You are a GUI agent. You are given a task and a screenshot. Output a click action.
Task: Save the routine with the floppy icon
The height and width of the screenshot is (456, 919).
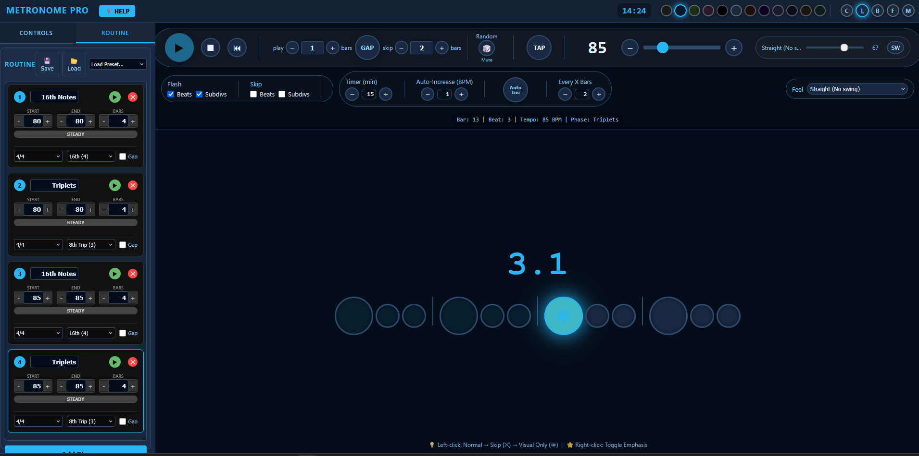point(47,64)
